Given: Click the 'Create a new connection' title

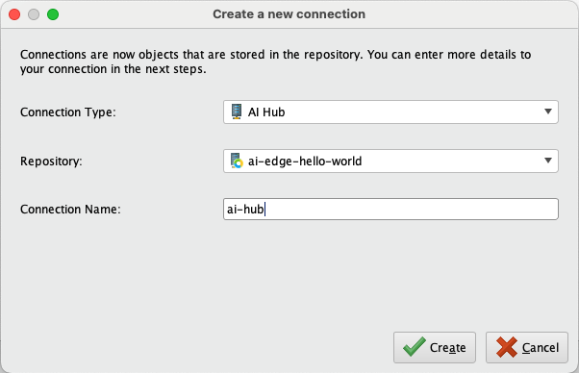Looking at the screenshot, I should 289,14.
